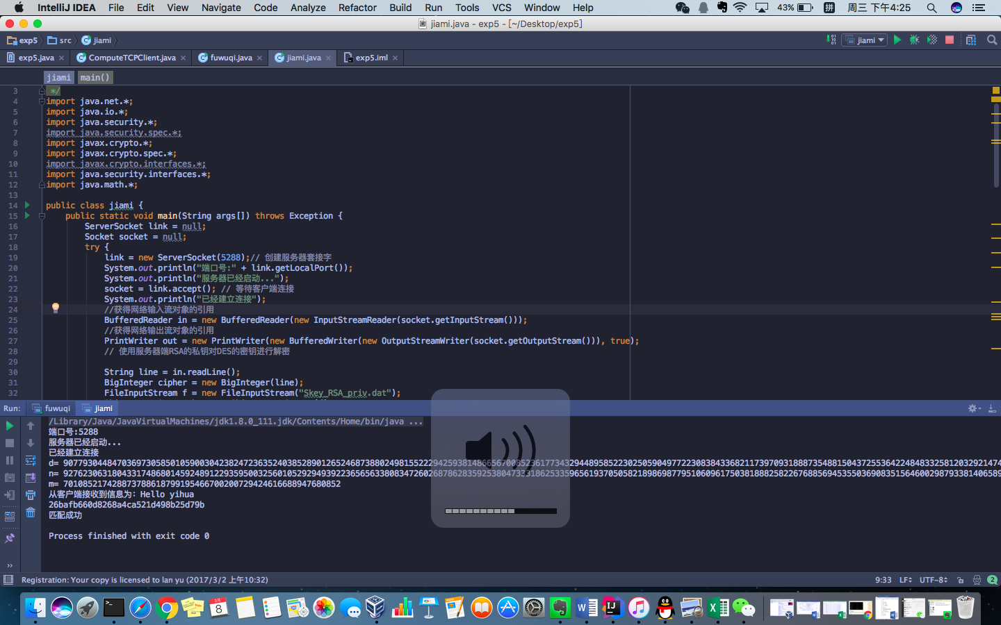Run main() using its gutter arrow
Viewport: 1001px width, 625px height.
(x=27, y=215)
